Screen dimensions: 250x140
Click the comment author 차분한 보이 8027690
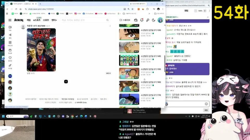36,26
